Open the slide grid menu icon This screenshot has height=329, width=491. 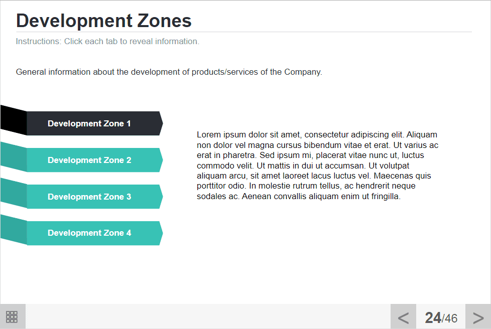tap(12, 316)
